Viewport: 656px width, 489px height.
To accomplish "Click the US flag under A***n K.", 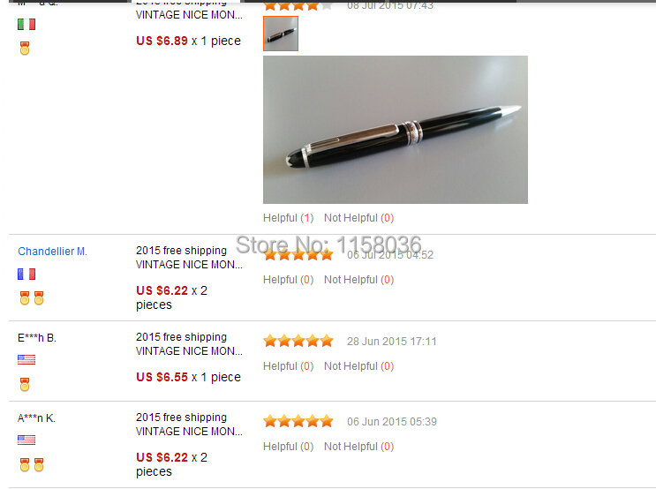I will (x=26, y=440).
